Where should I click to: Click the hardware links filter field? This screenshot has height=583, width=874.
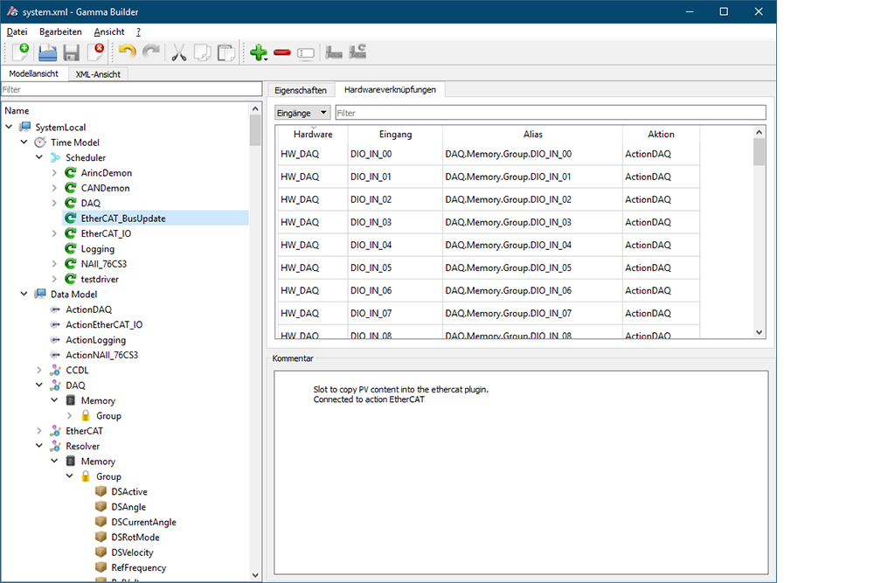point(550,113)
